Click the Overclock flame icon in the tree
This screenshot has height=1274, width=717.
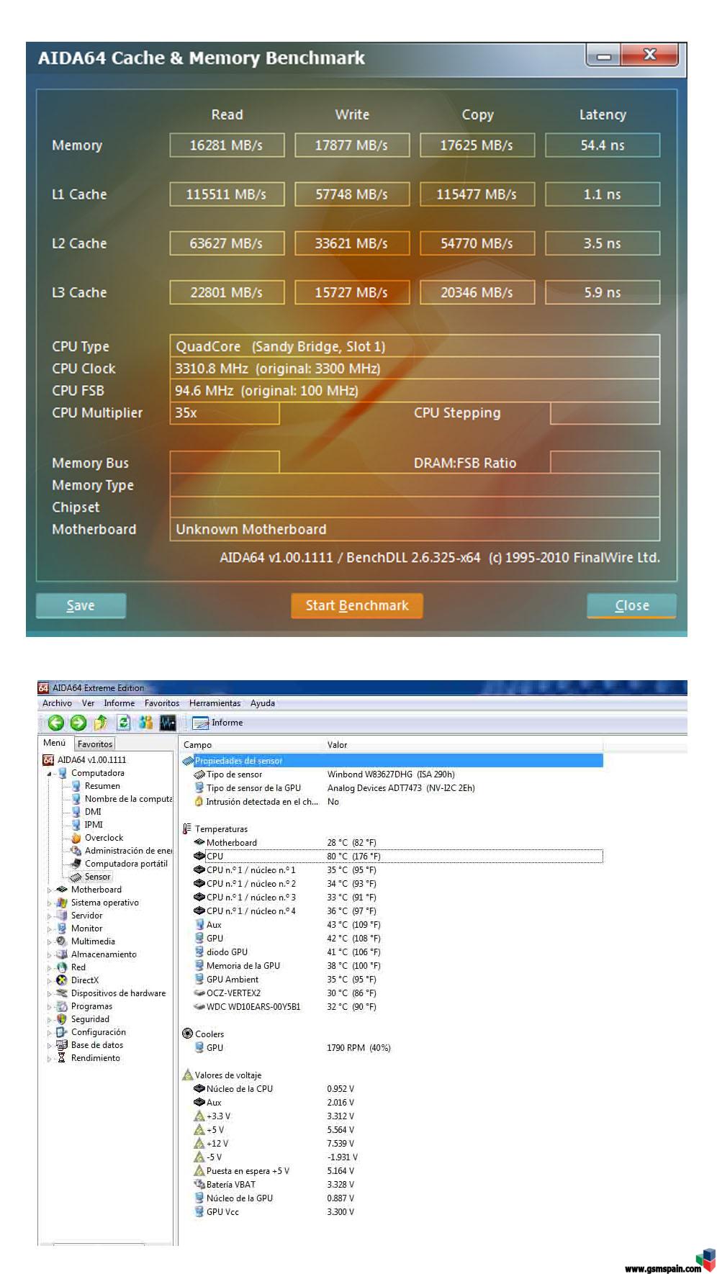click(76, 838)
